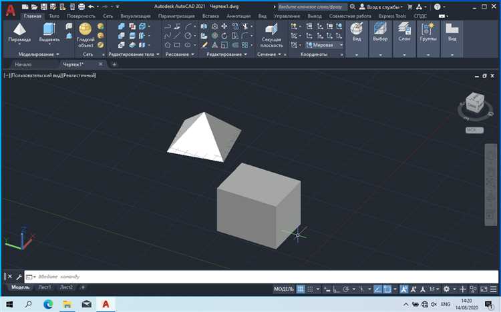Click the Undo arrow in quick access toolbar
Screen dimensions: 501x312
coord(91,7)
